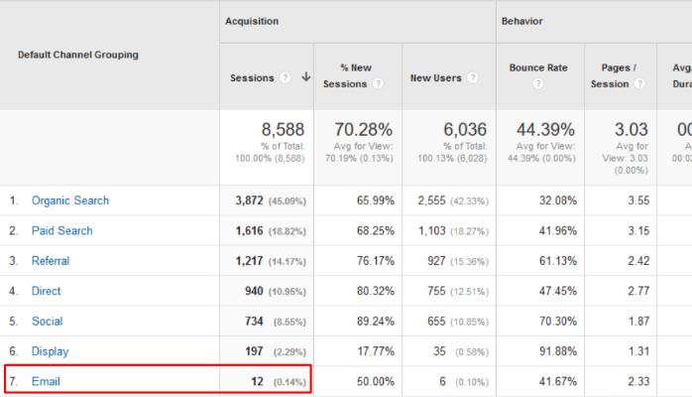This screenshot has width=692, height=397.
Task: Click Email bounce rate 41.67%
Action: pyautogui.click(x=558, y=381)
